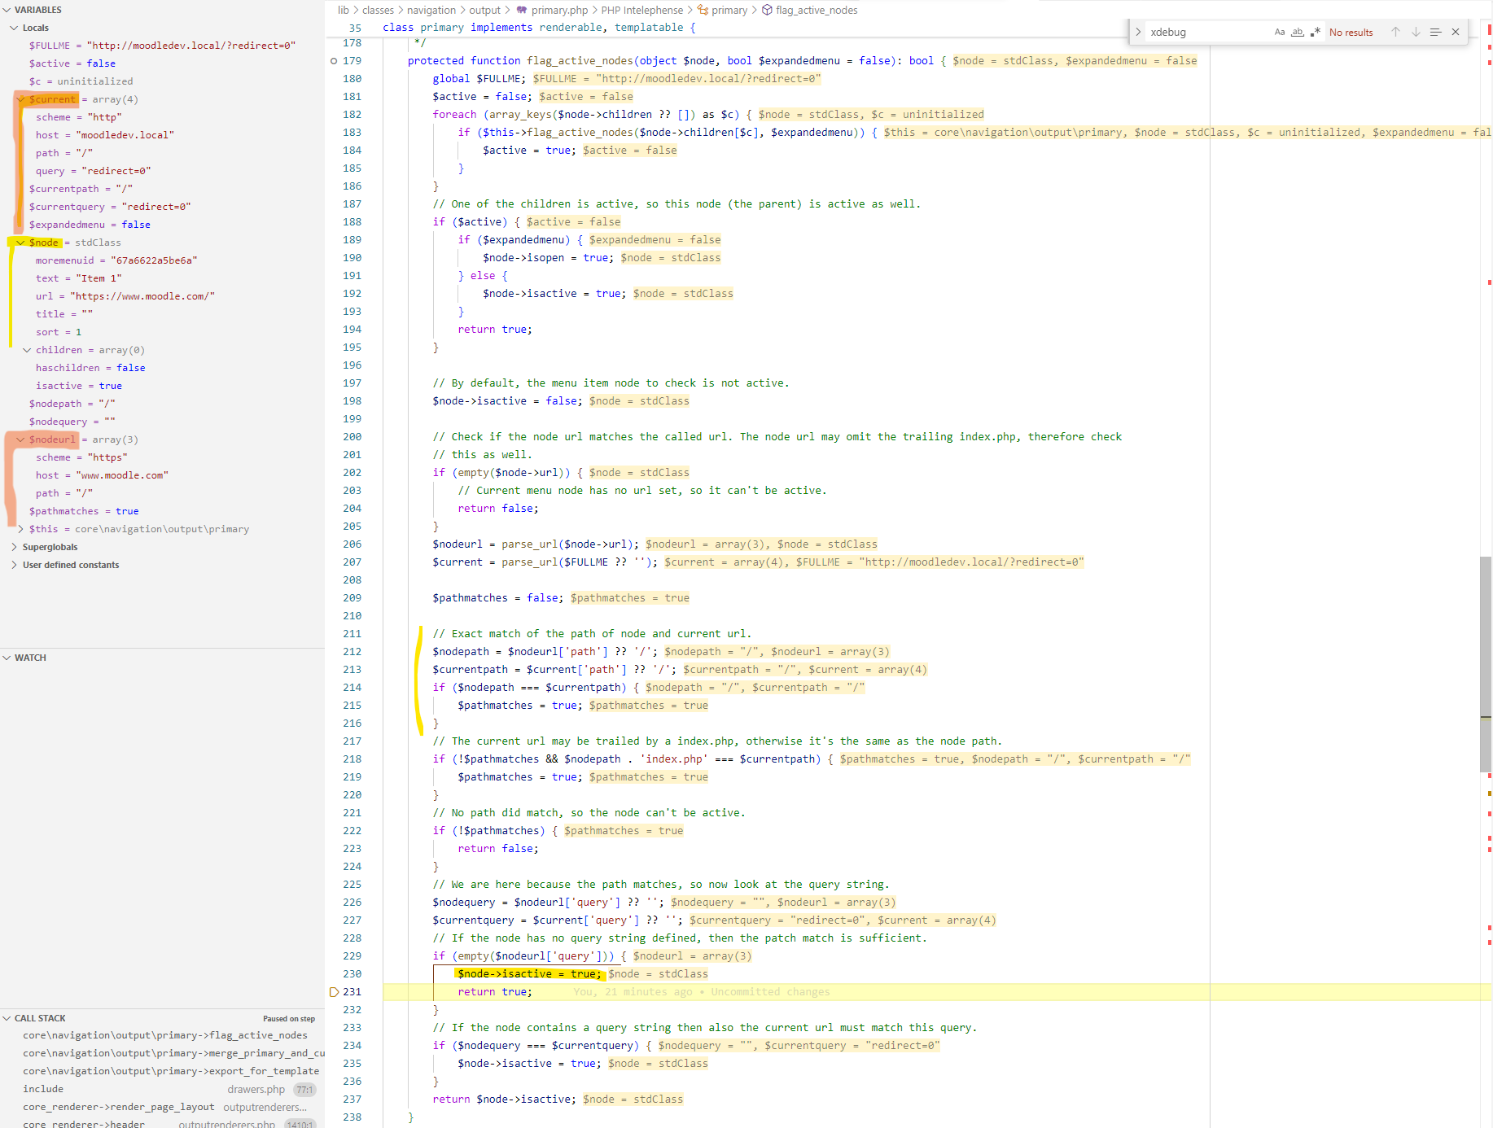Select '$c = uninitialized' variable row
Image resolution: width=1493 pixels, height=1128 pixels.
point(163,81)
